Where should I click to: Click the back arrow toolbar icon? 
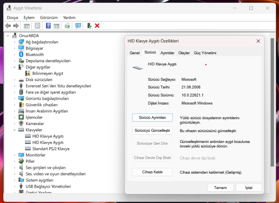click(8, 26)
